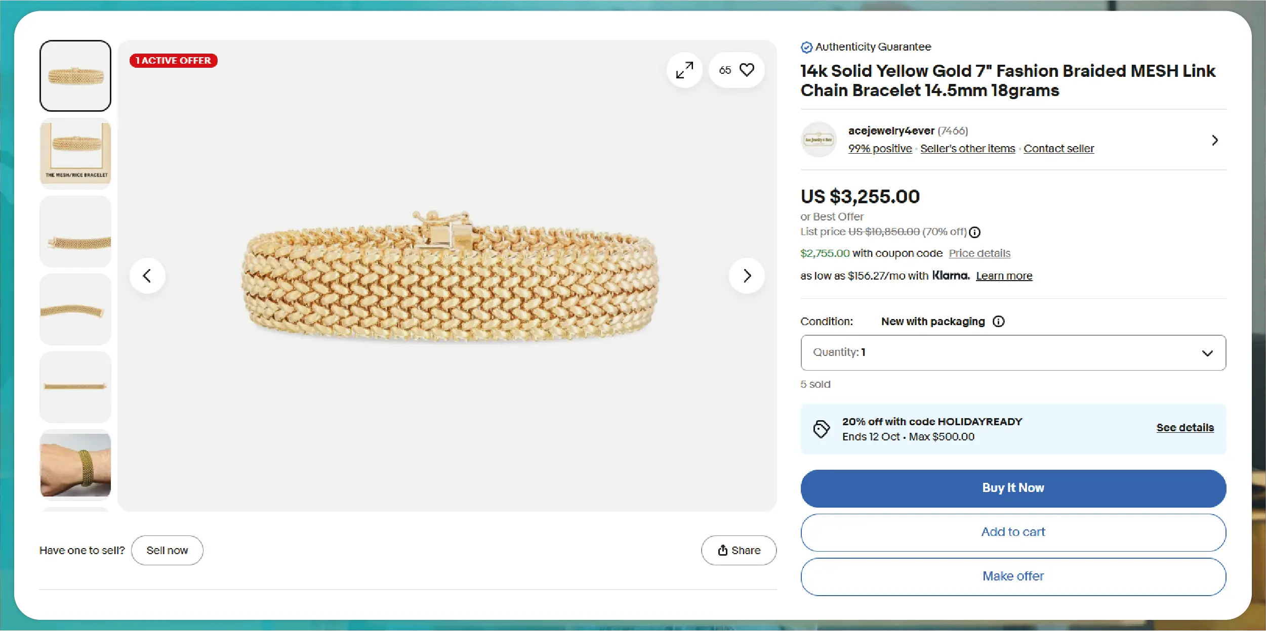Viewport: 1266px width, 631px height.
Task: Add the bracelet to cart
Action: point(1013,532)
